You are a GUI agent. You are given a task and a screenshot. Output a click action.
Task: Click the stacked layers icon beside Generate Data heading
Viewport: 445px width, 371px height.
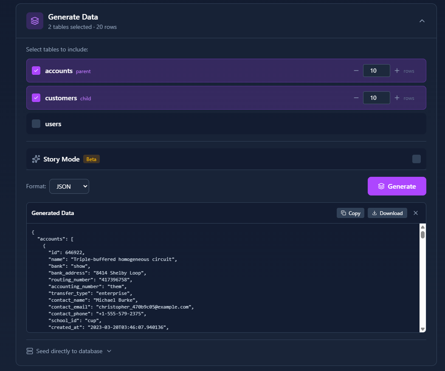coord(35,20)
